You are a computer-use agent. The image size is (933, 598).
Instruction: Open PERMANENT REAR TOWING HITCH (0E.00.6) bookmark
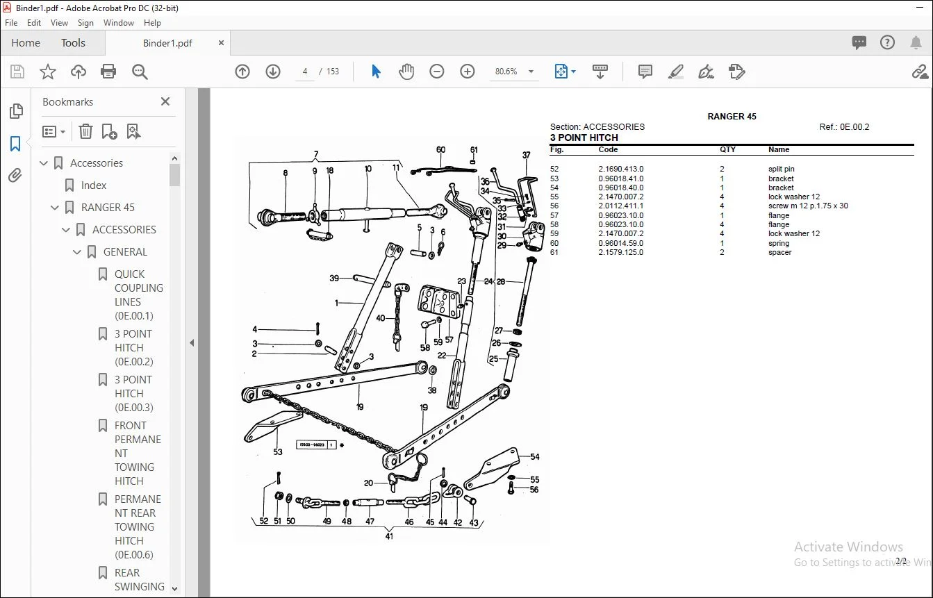tap(138, 527)
